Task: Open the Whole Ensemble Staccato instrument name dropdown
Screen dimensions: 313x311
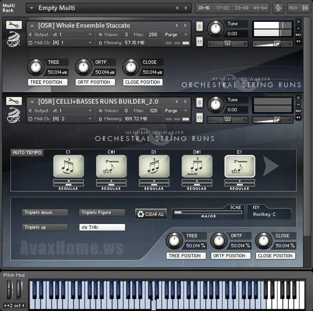Action: [x=32, y=26]
